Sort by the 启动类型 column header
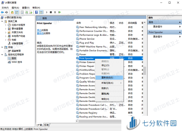This screenshot has height=131, width=182. pos(133,23)
